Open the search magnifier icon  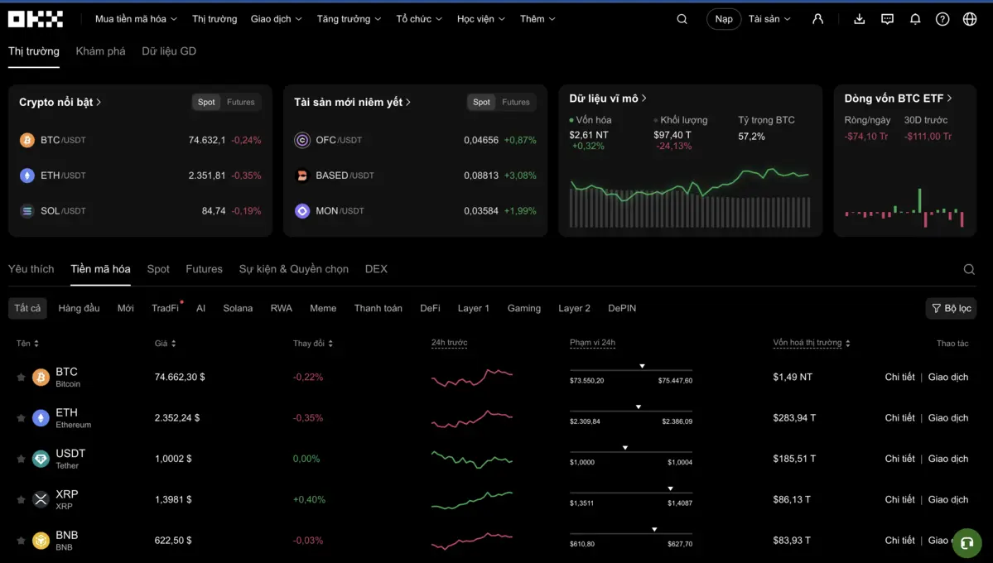tap(681, 18)
